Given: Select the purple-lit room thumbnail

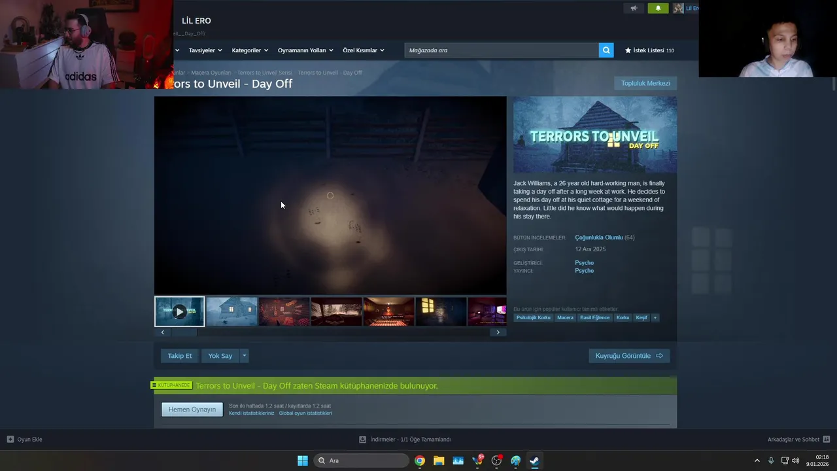Looking at the screenshot, I should [487, 311].
